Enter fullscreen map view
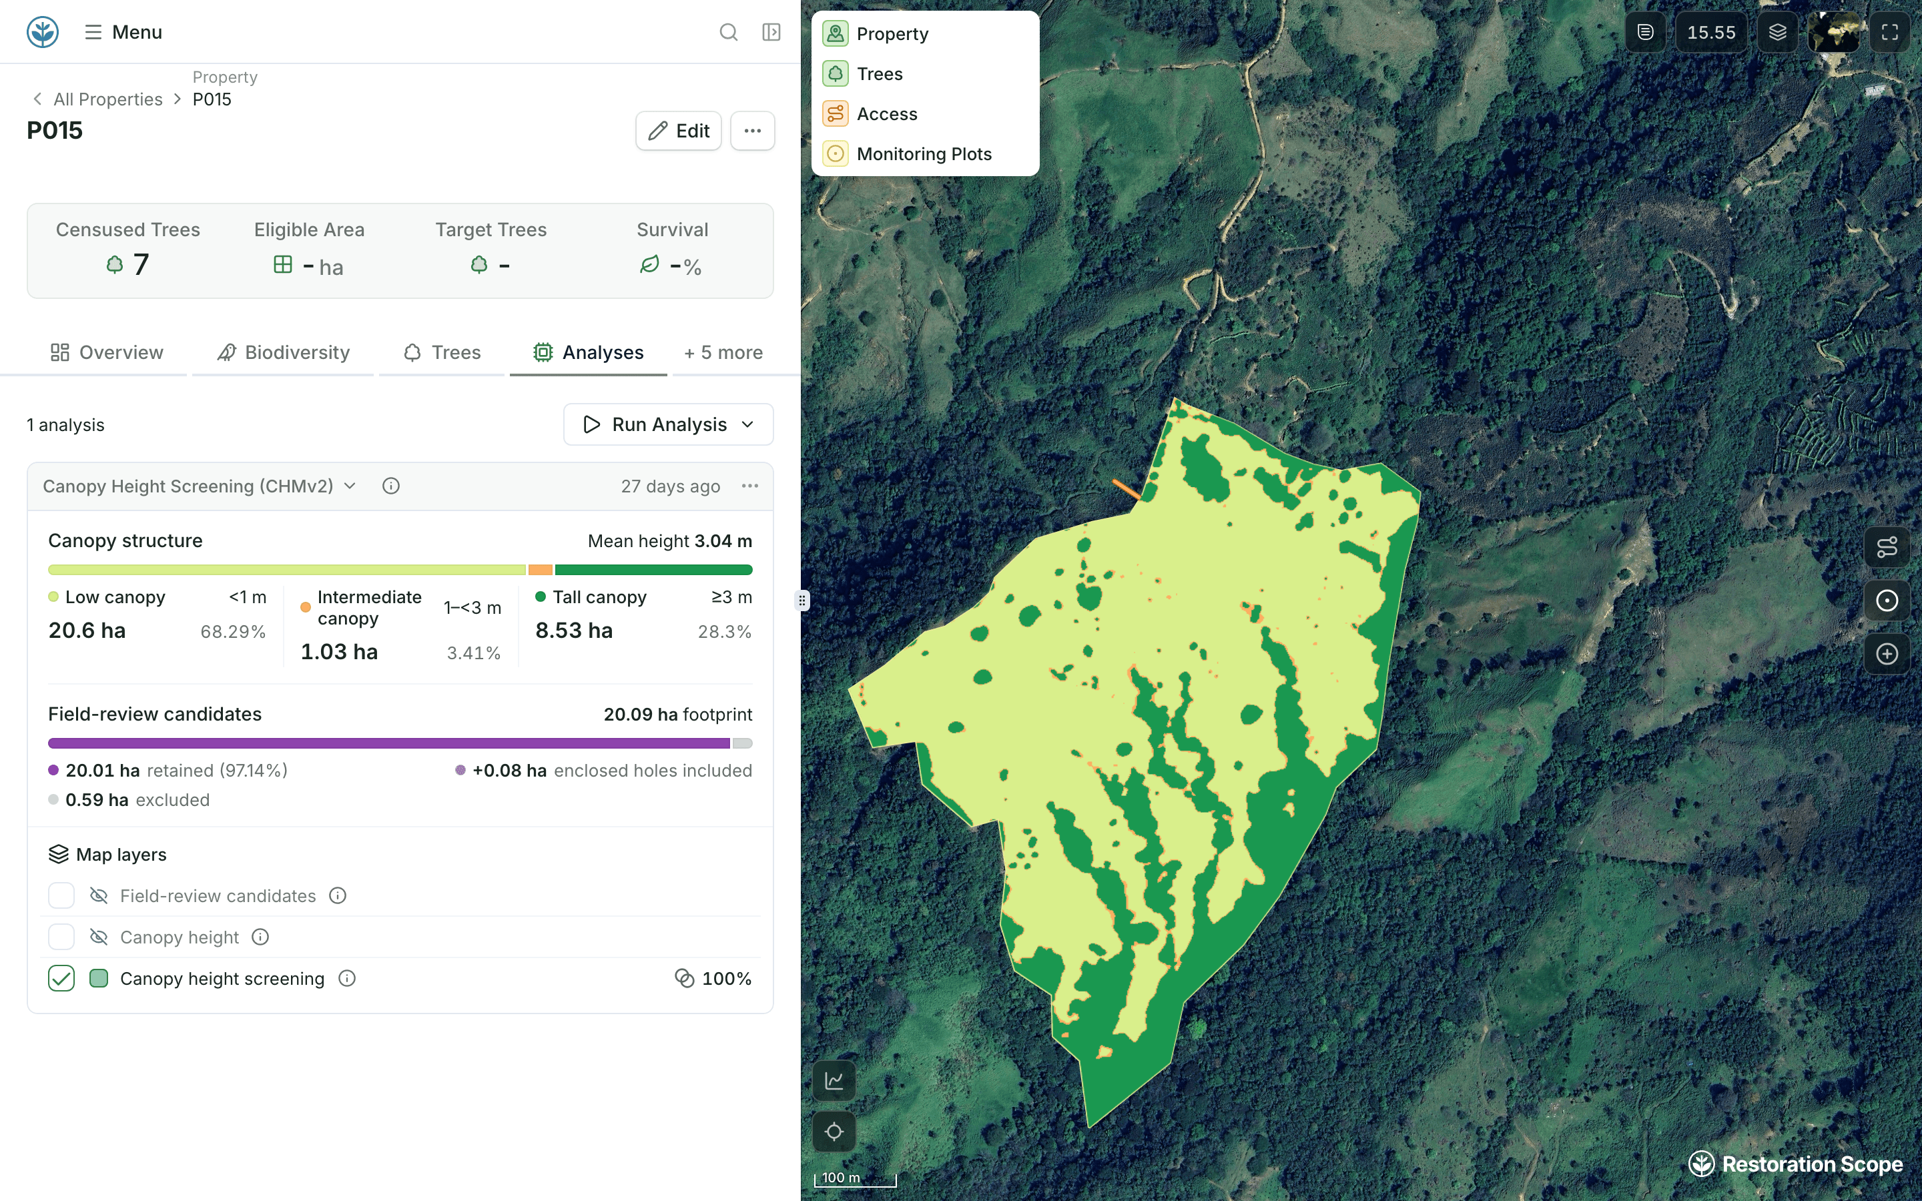This screenshot has width=1922, height=1201. [1889, 32]
